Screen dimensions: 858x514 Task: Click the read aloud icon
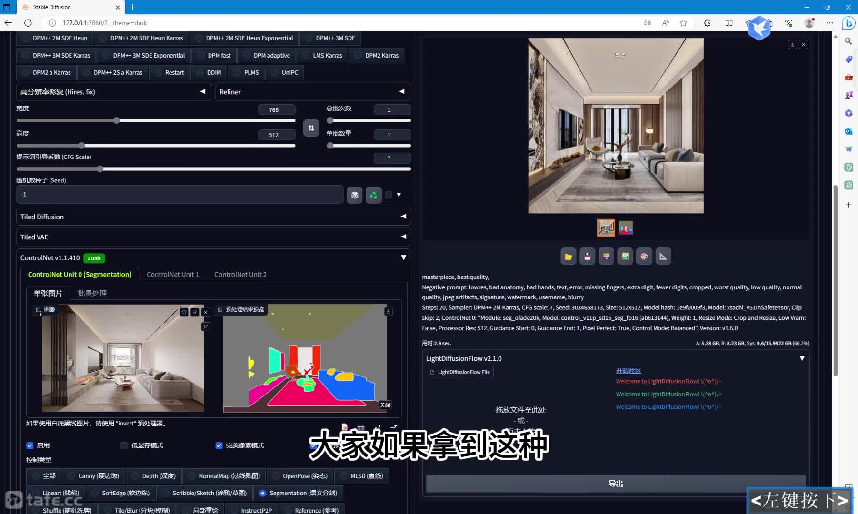click(x=666, y=23)
